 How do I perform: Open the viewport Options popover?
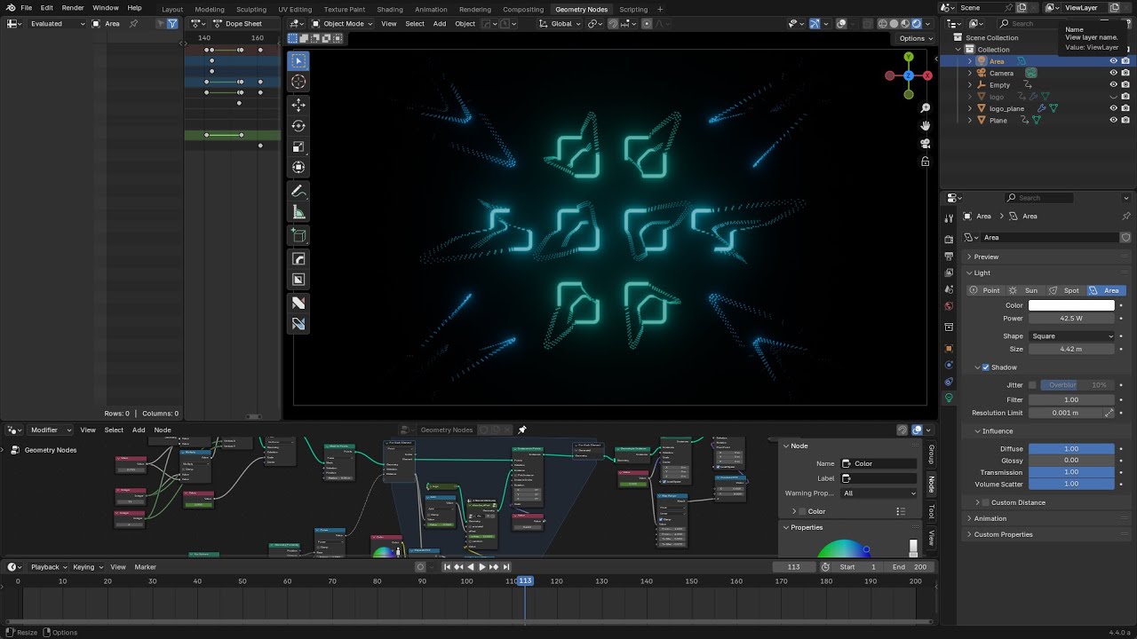(x=915, y=38)
